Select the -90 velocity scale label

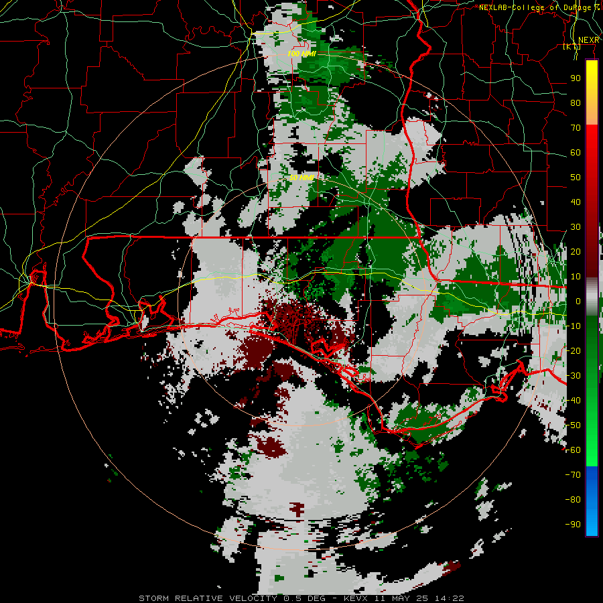point(573,524)
